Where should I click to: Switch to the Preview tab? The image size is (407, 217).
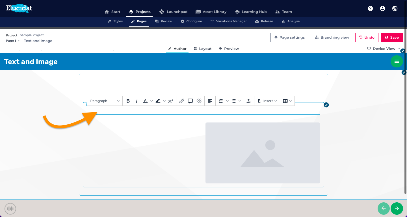(229, 49)
